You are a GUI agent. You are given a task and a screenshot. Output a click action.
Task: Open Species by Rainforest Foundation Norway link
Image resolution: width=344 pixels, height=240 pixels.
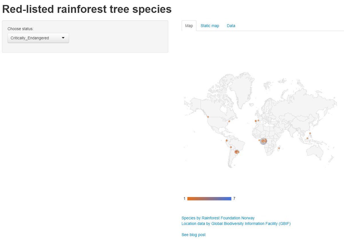coord(218,218)
